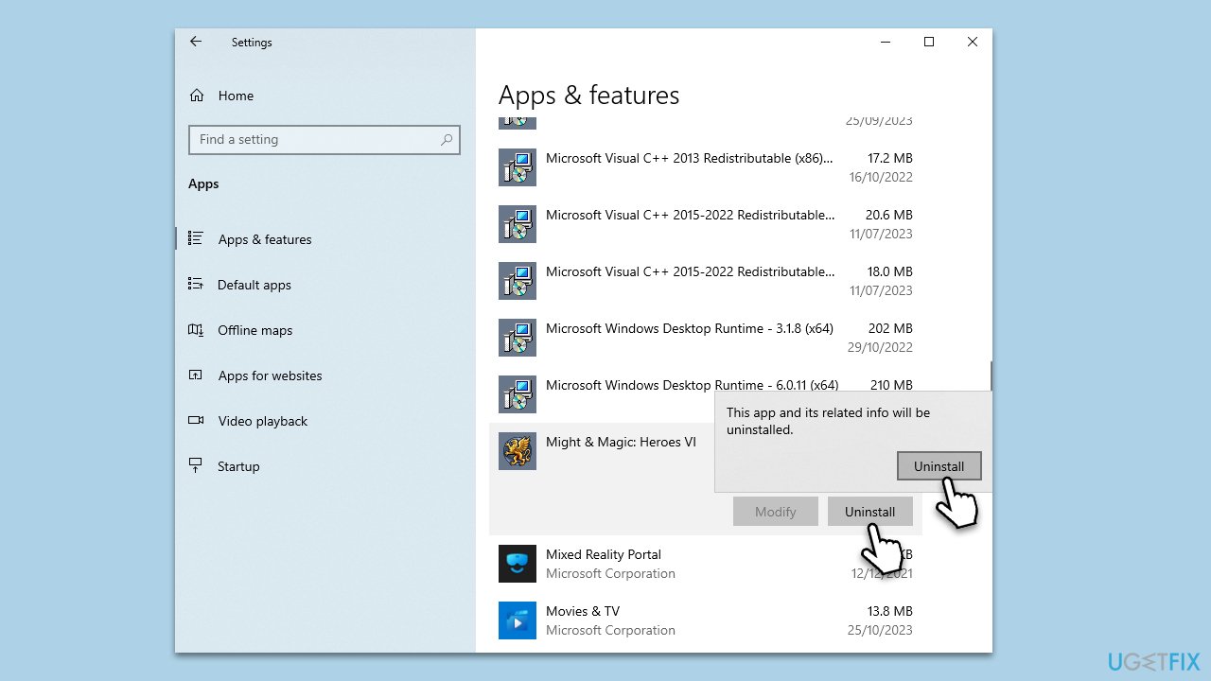The height and width of the screenshot is (681, 1211).
Task: Click the Desktop Runtime 3.1.8 icon
Action: click(518, 338)
